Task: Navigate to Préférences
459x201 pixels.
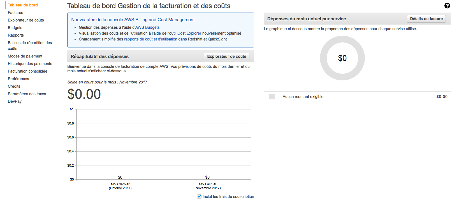Action: (18, 79)
